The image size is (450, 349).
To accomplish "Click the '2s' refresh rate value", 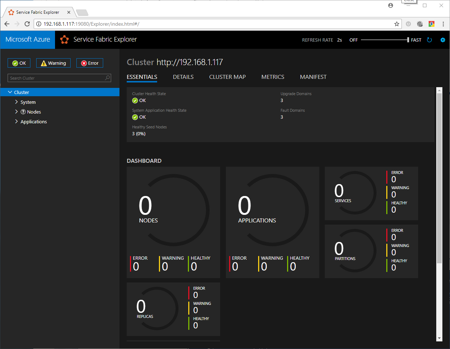I will pyautogui.click(x=340, y=40).
